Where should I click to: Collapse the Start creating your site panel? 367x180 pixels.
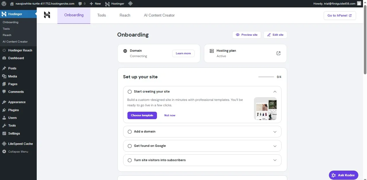pos(275,91)
